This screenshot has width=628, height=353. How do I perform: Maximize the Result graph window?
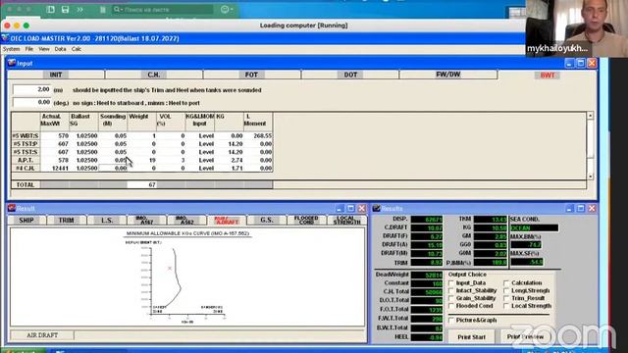point(351,209)
